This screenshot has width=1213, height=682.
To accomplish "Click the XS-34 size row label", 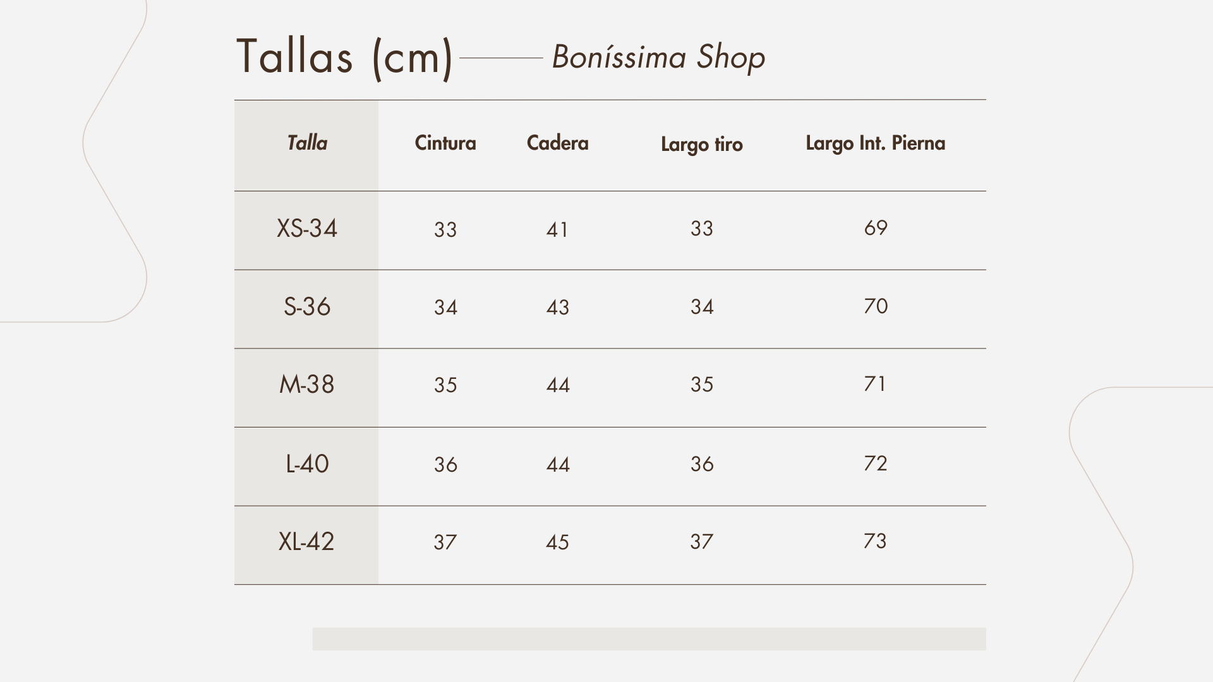I will pos(307,229).
